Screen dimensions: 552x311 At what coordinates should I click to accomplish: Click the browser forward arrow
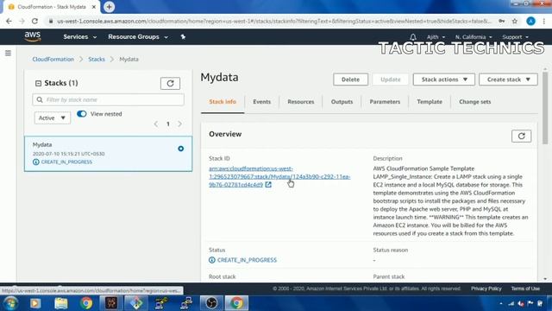point(22,21)
